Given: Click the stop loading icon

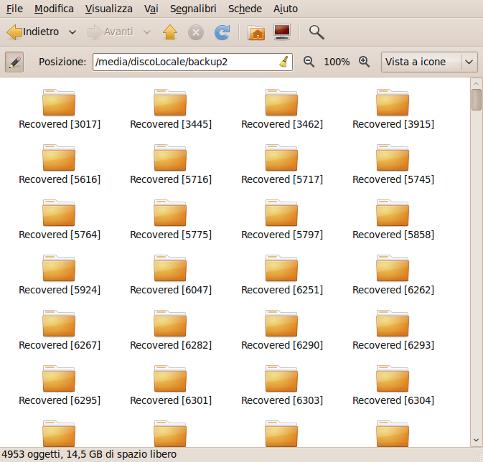Looking at the screenshot, I should (x=196, y=32).
